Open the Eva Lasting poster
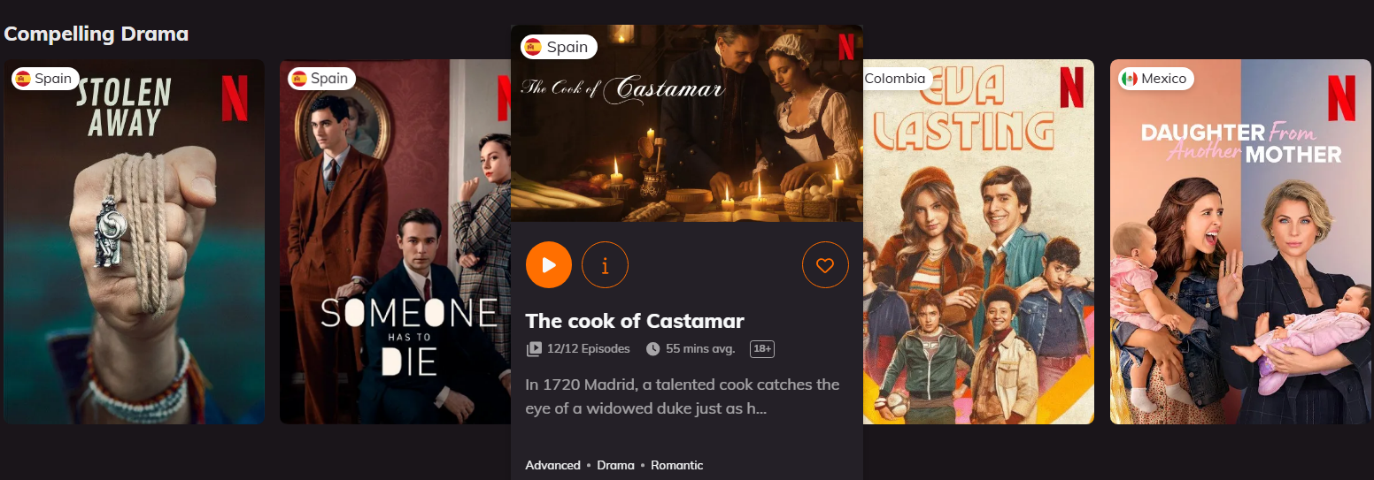 tap(978, 241)
